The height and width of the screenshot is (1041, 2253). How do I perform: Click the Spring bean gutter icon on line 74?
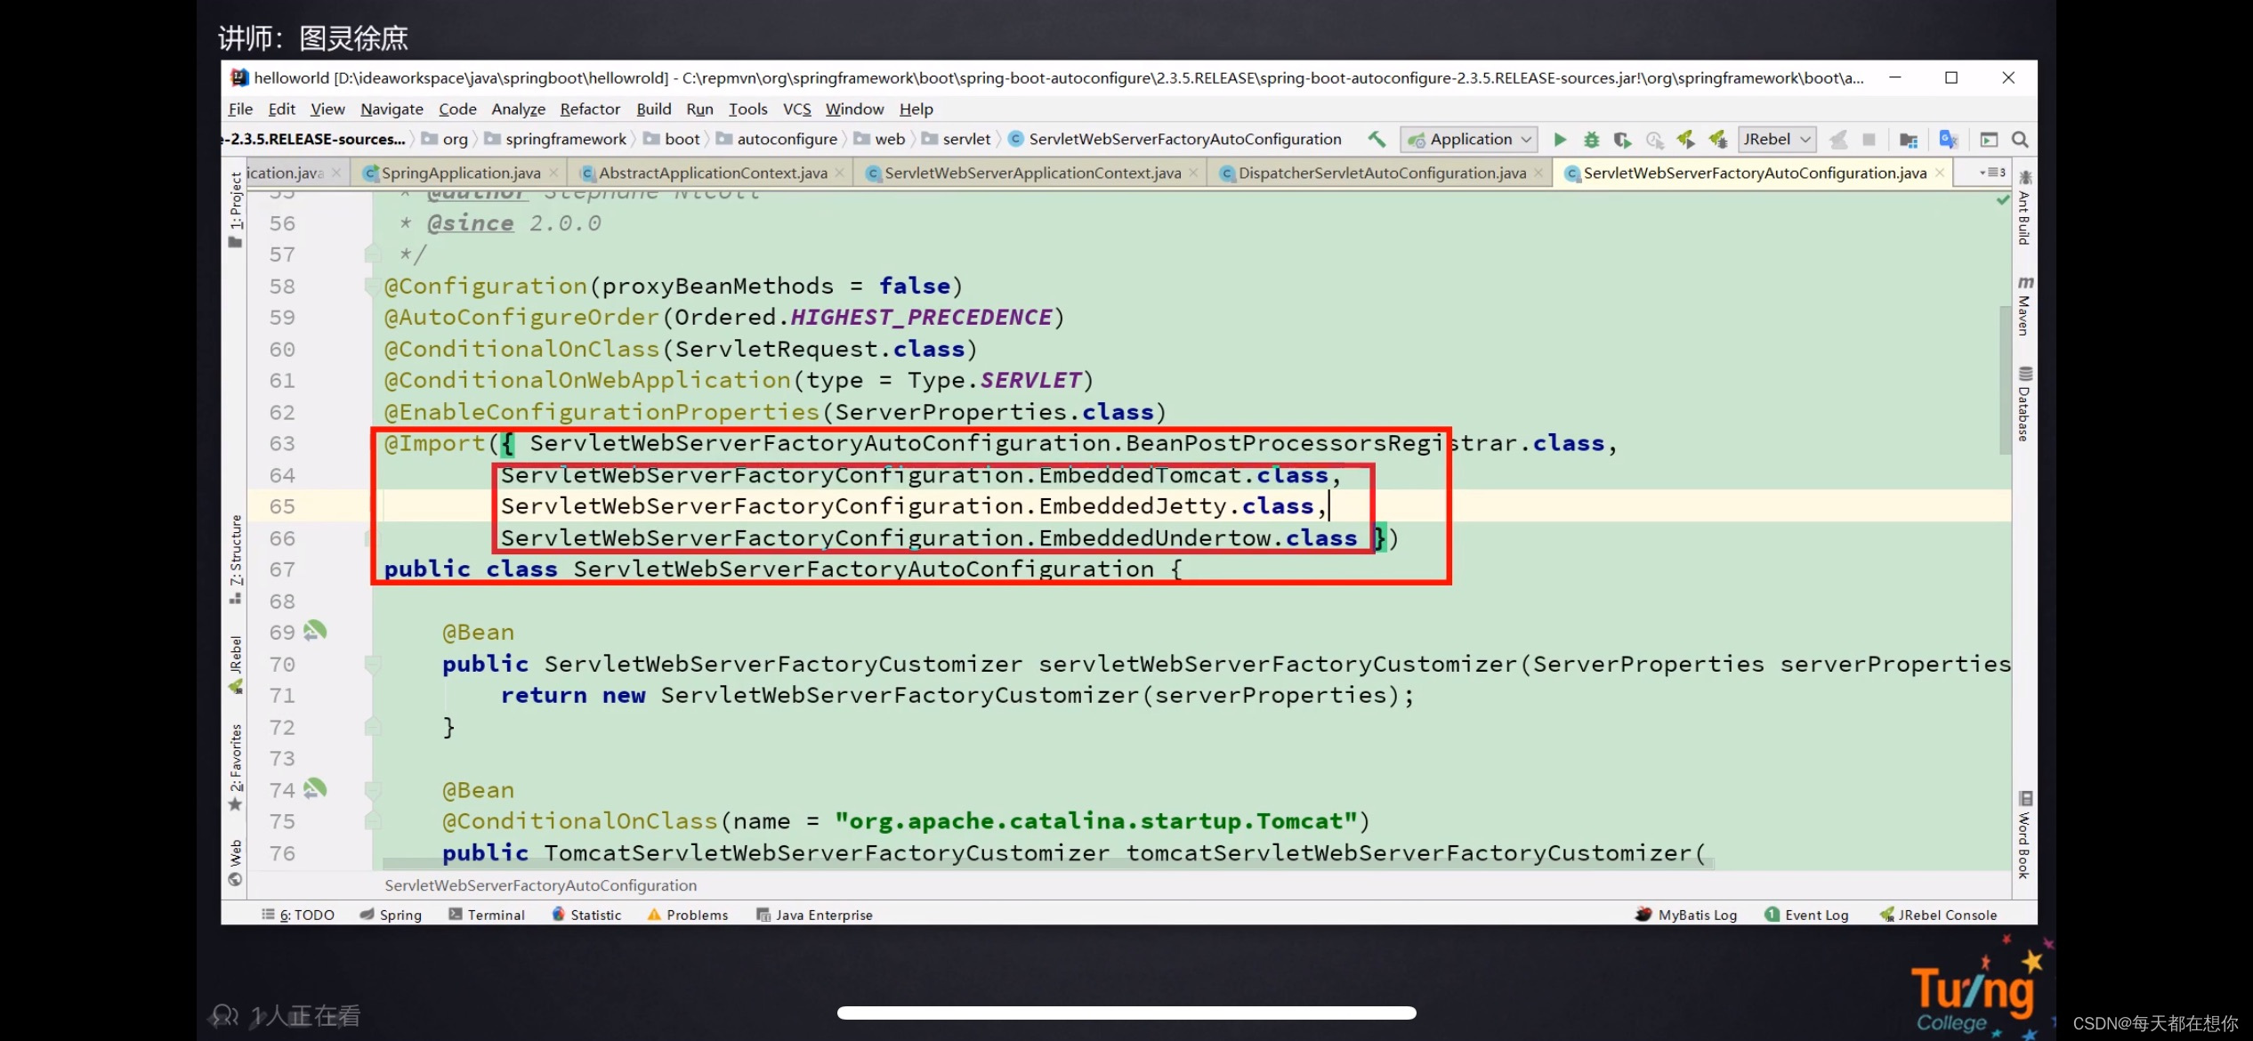(315, 788)
